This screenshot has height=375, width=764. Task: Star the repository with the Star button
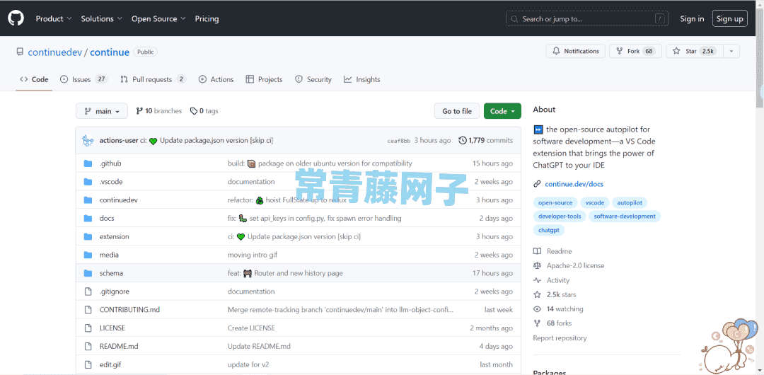pos(695,51)
